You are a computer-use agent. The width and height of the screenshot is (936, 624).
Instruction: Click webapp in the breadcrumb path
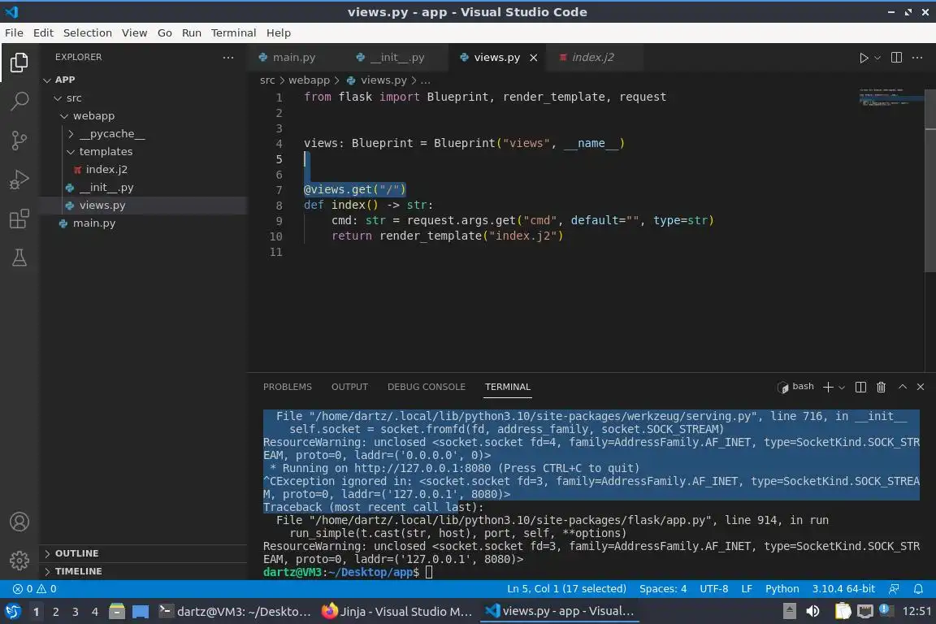tap(309, 80)
